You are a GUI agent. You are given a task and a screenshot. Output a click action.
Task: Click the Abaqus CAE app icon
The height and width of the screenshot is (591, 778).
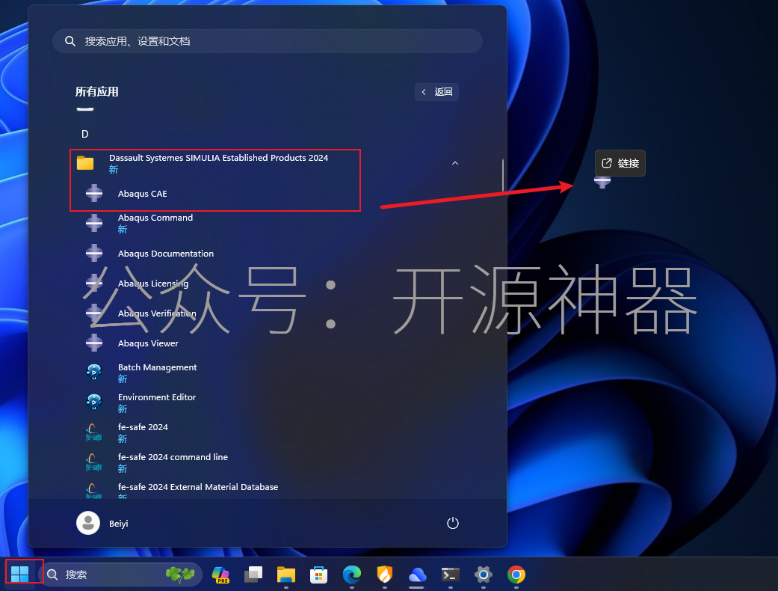click(93, 193)
